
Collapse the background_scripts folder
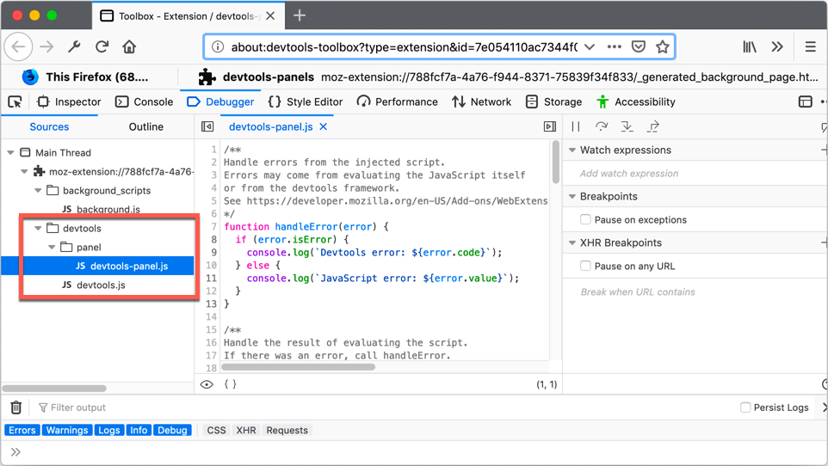pos(38,191)
